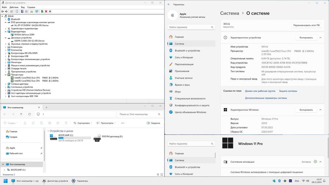Image resolution: width=329 pixels, height=185 pixels.
Task: Collapse Видеоадаптеры node in Device Manager
Action: (x=6, y=32)
